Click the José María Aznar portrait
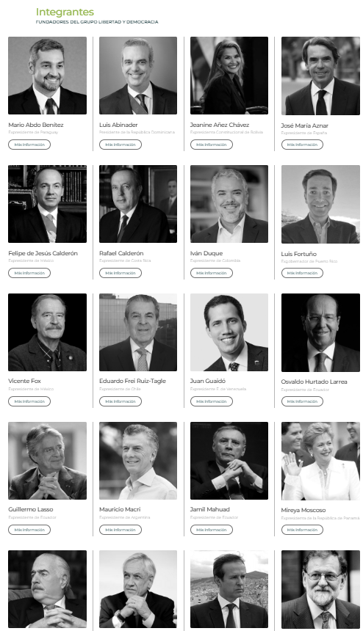 [320, 76]
